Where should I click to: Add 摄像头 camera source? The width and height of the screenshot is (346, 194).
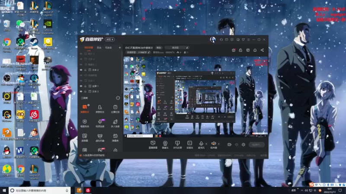[x=165, y=145]
